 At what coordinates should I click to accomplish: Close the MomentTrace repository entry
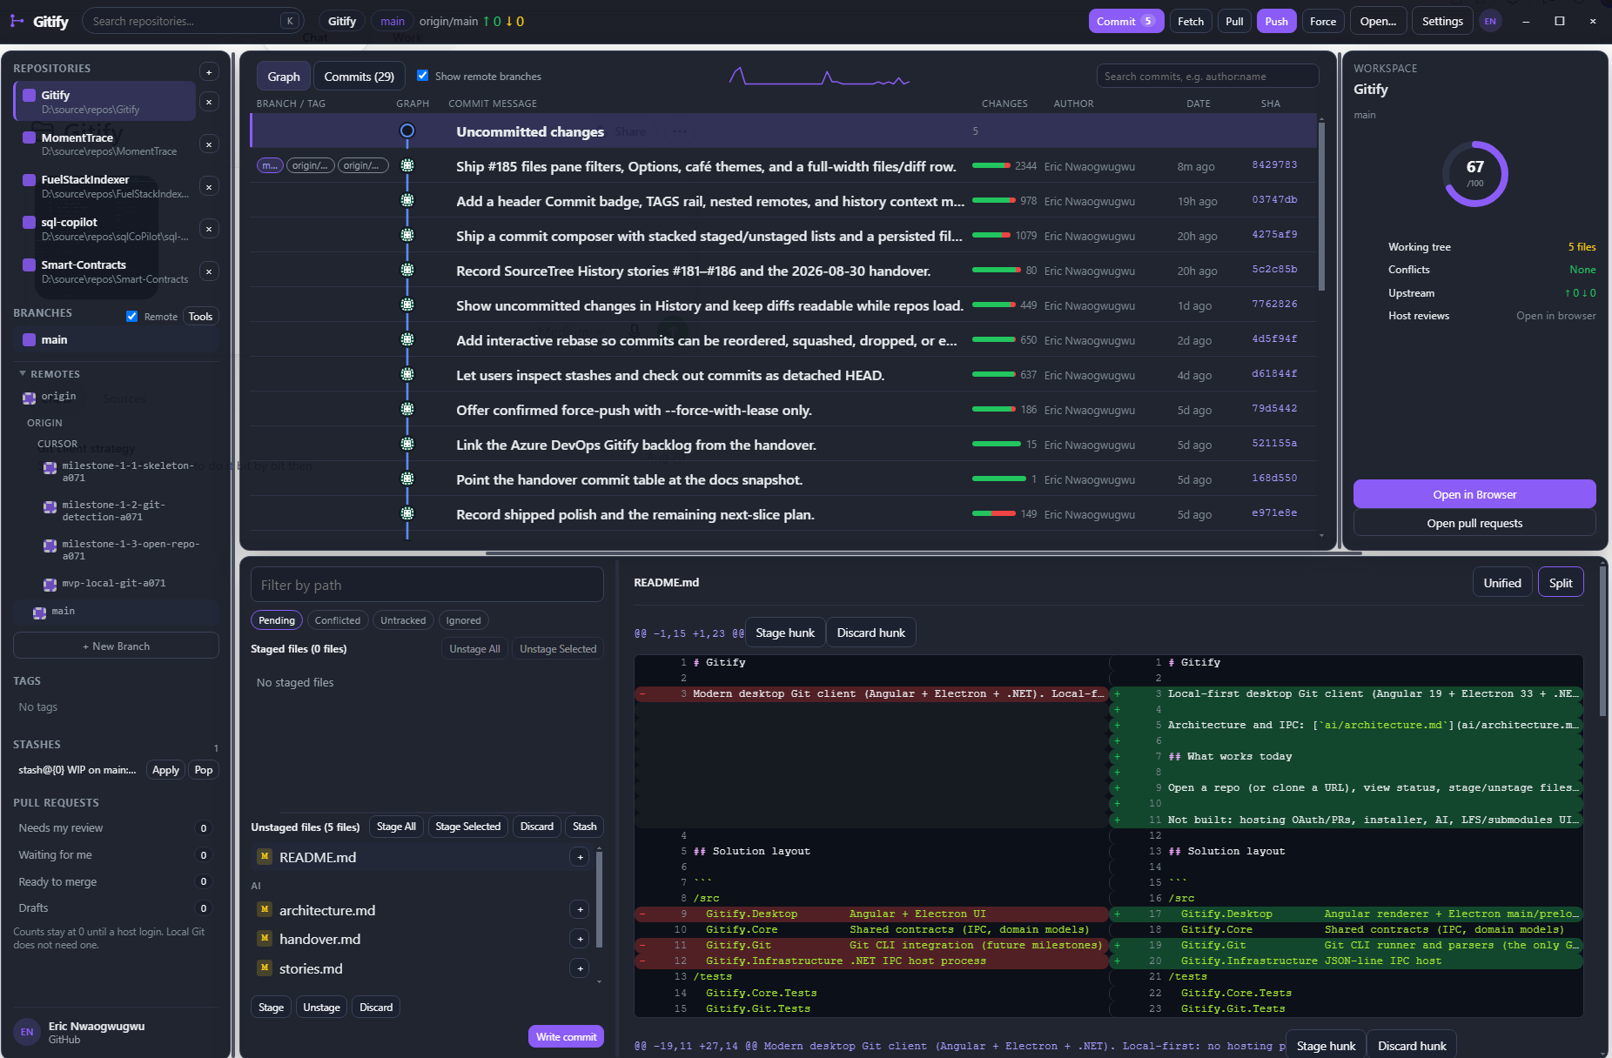pos(209,144)
